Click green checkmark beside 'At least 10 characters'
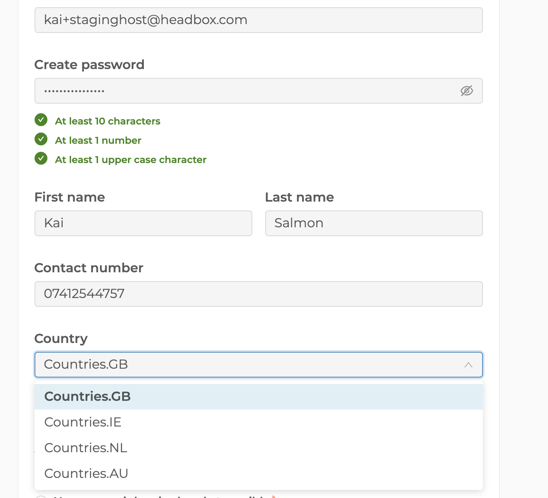Viewport: 548px width, 498px height. pyautogui.click(x=41, y=120)
